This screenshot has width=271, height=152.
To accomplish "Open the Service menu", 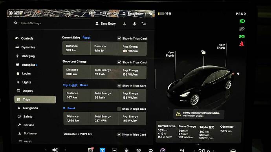I will (x=26, y=125).
